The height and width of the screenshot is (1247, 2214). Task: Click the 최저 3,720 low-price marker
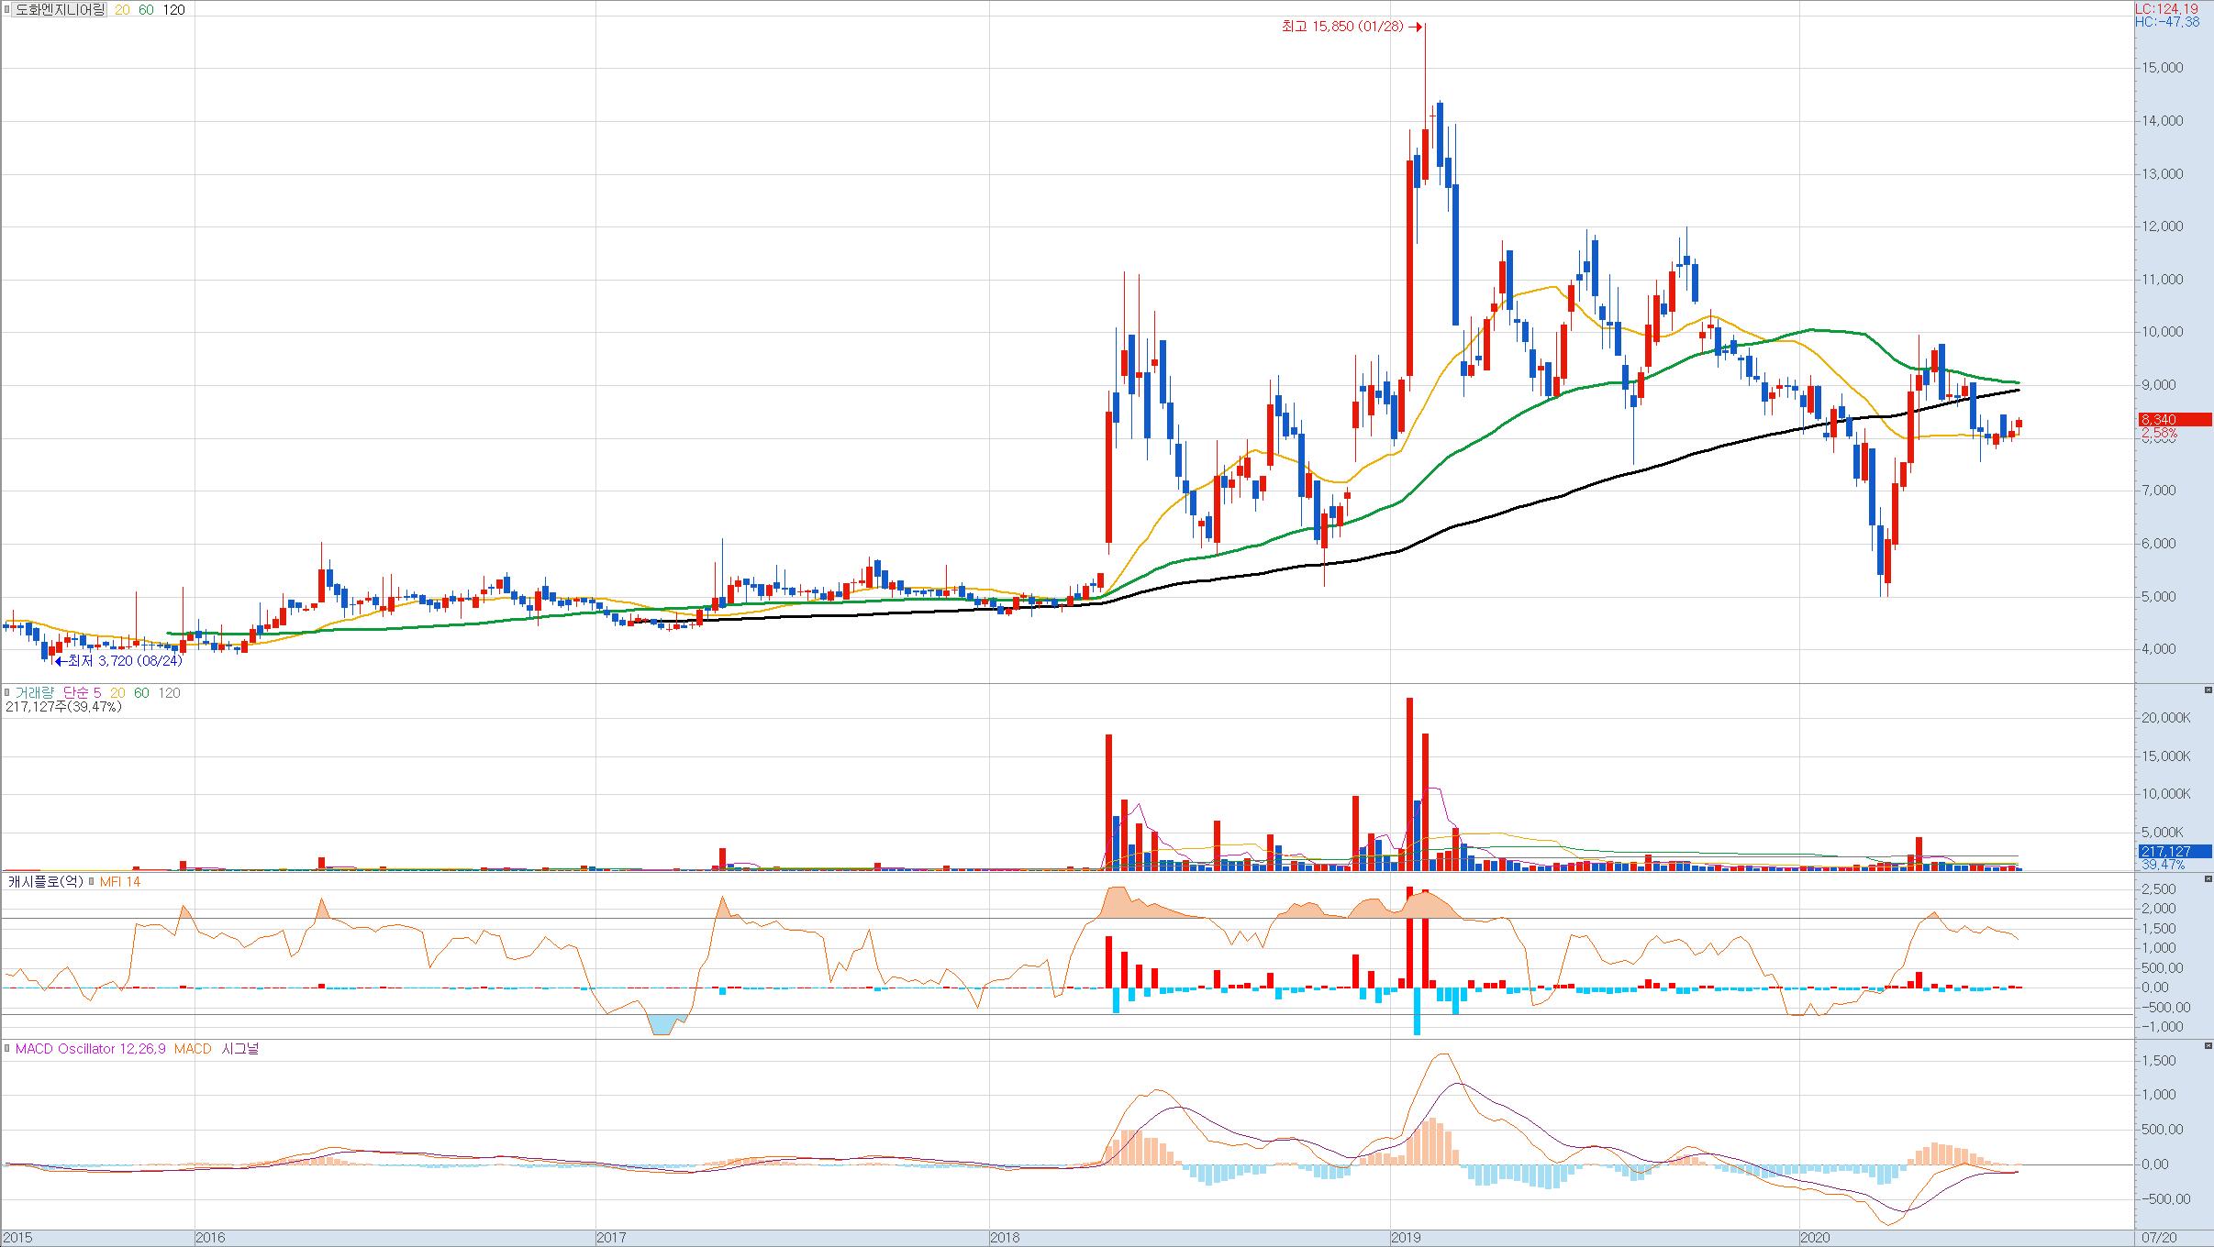(119, 660)
